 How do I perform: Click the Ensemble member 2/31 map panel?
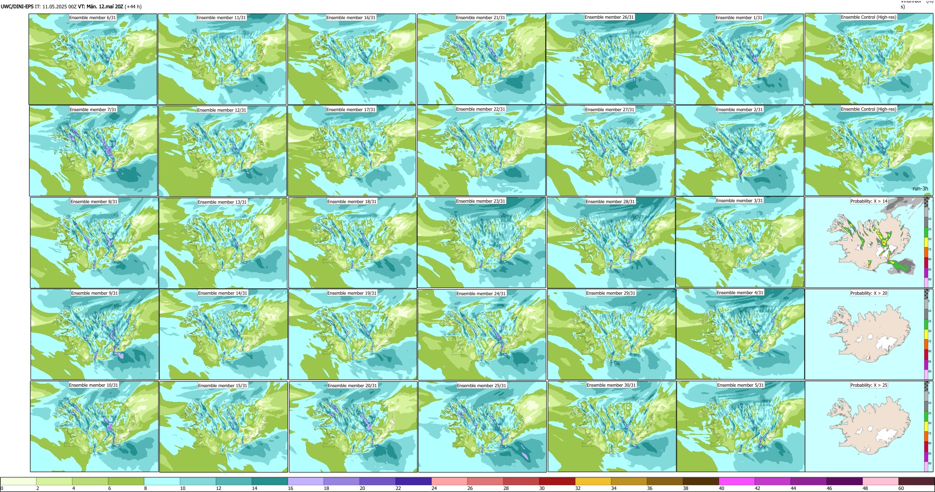tap(740, 151)
